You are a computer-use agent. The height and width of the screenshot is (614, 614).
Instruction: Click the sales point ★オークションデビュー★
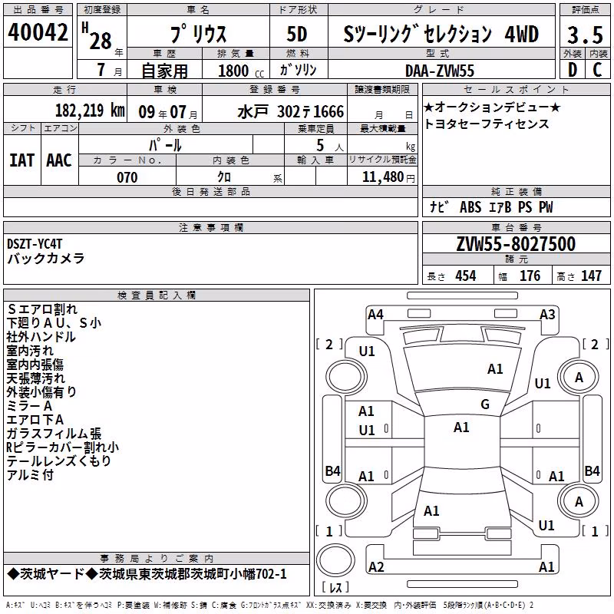click(492, 107)
